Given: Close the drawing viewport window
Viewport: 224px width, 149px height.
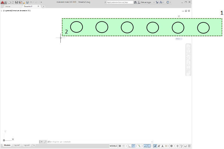Looking at the screenshot, I should click(189, 11).
